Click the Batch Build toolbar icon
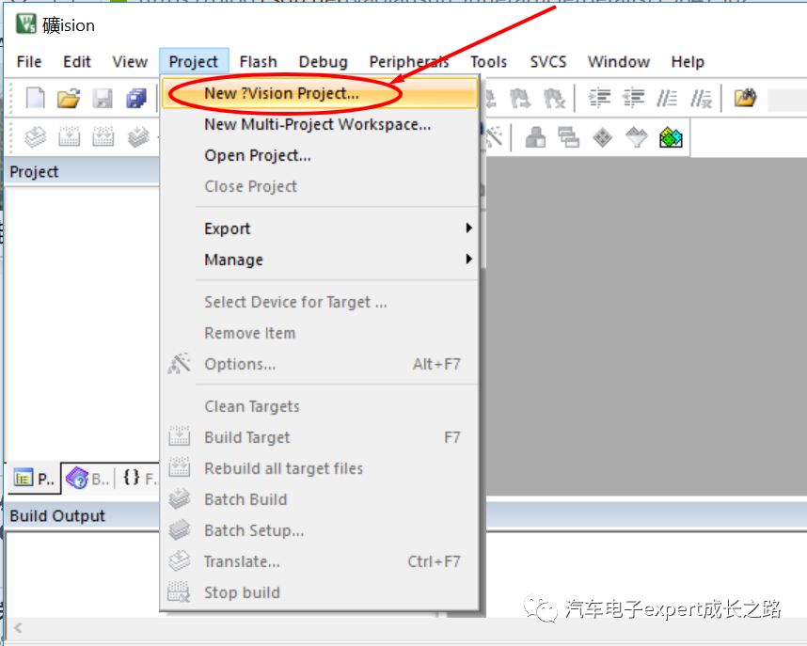 click(x=138, y=137)
